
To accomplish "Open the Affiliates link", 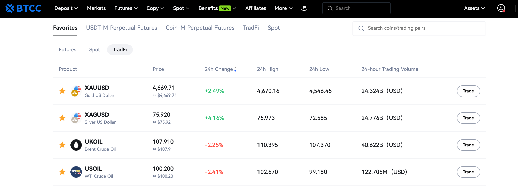I will 255,8.
